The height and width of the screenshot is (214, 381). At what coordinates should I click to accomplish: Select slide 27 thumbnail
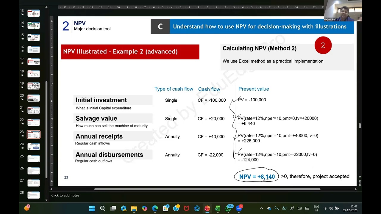[34, 183]
